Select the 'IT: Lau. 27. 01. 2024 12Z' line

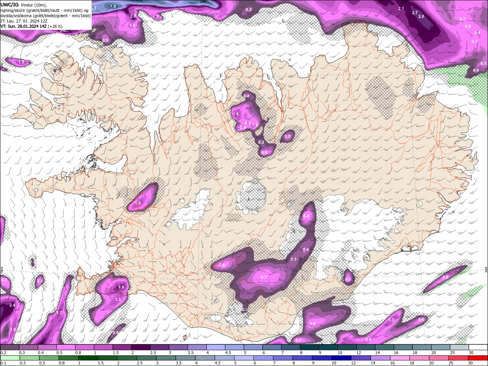point(24,21)
